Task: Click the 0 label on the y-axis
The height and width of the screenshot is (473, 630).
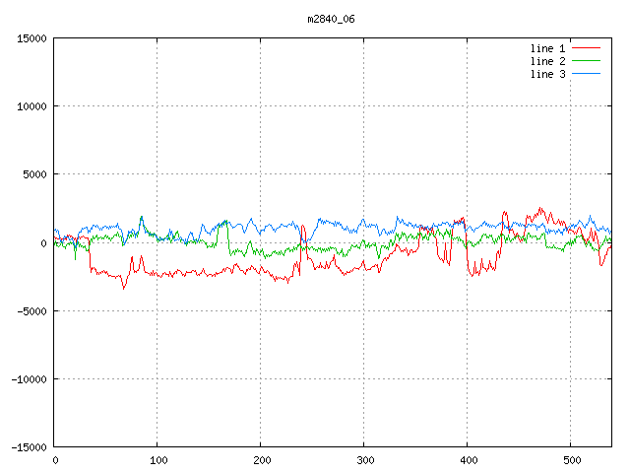Action: (x=44, y=242)
